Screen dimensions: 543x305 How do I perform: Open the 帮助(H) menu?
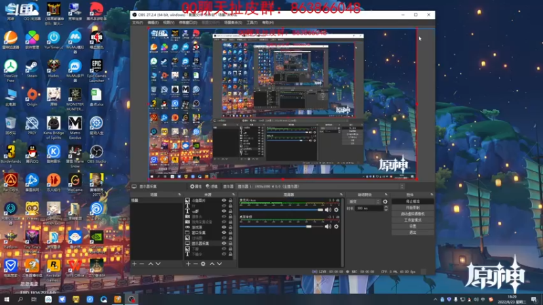point(267,22)
